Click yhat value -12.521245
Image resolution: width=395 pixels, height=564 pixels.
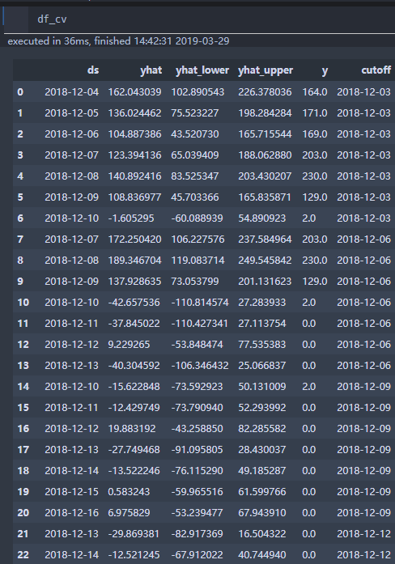click(x=134, y=555)
